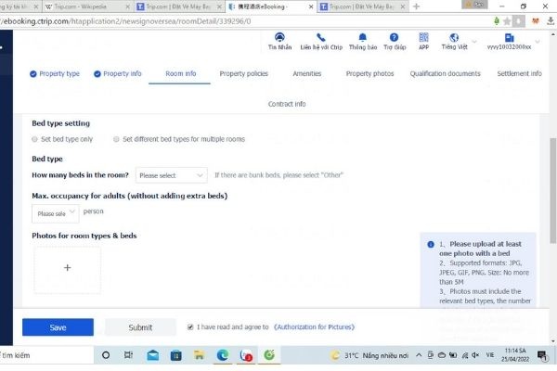Open the Authorization for Pictures link
This screenshot has height=371, width=557.
click(314, 327)
